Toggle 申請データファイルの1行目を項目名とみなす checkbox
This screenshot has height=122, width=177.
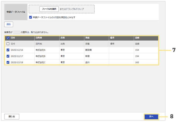[31, 17]
